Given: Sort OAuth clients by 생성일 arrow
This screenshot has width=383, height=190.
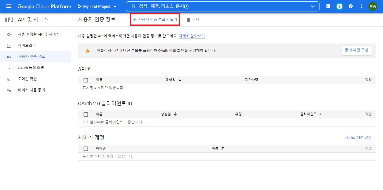Looking at the screenshot, I should tap(175, 114).
